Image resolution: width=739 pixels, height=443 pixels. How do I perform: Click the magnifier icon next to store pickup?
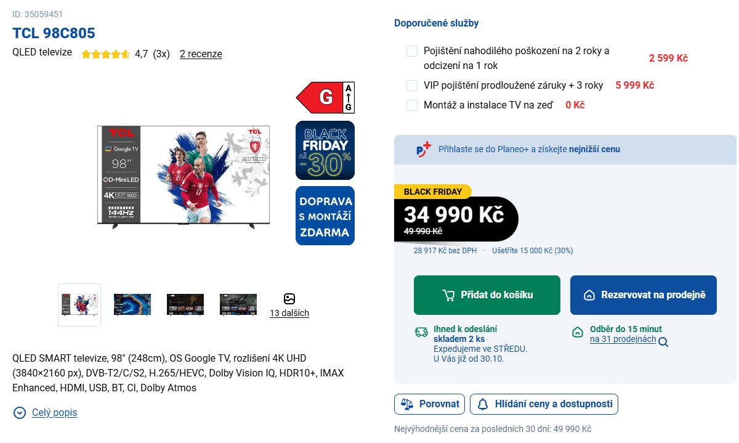point(663,342)
